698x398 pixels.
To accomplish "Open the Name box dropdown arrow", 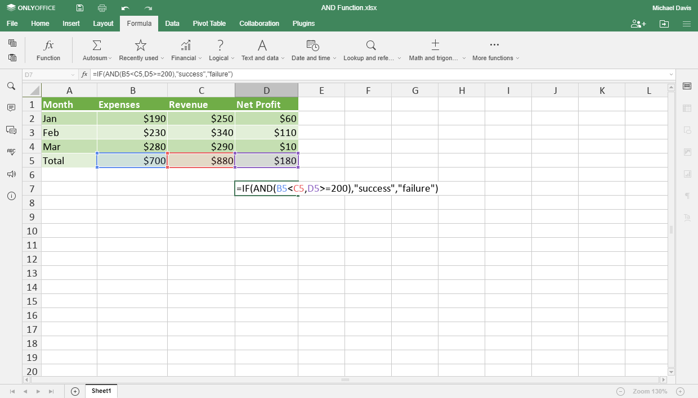I will pos(73,74).
